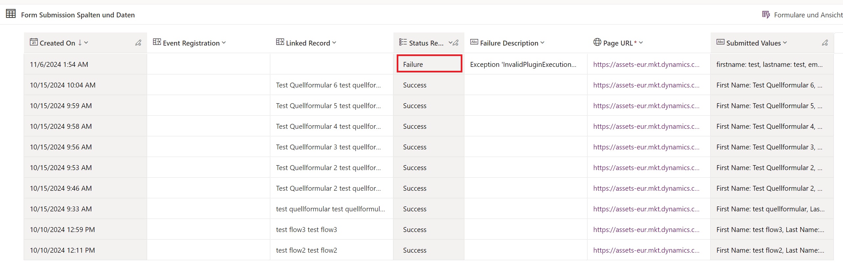
Task: Open the Event Registration column dropdown
Action: point(224,43)
